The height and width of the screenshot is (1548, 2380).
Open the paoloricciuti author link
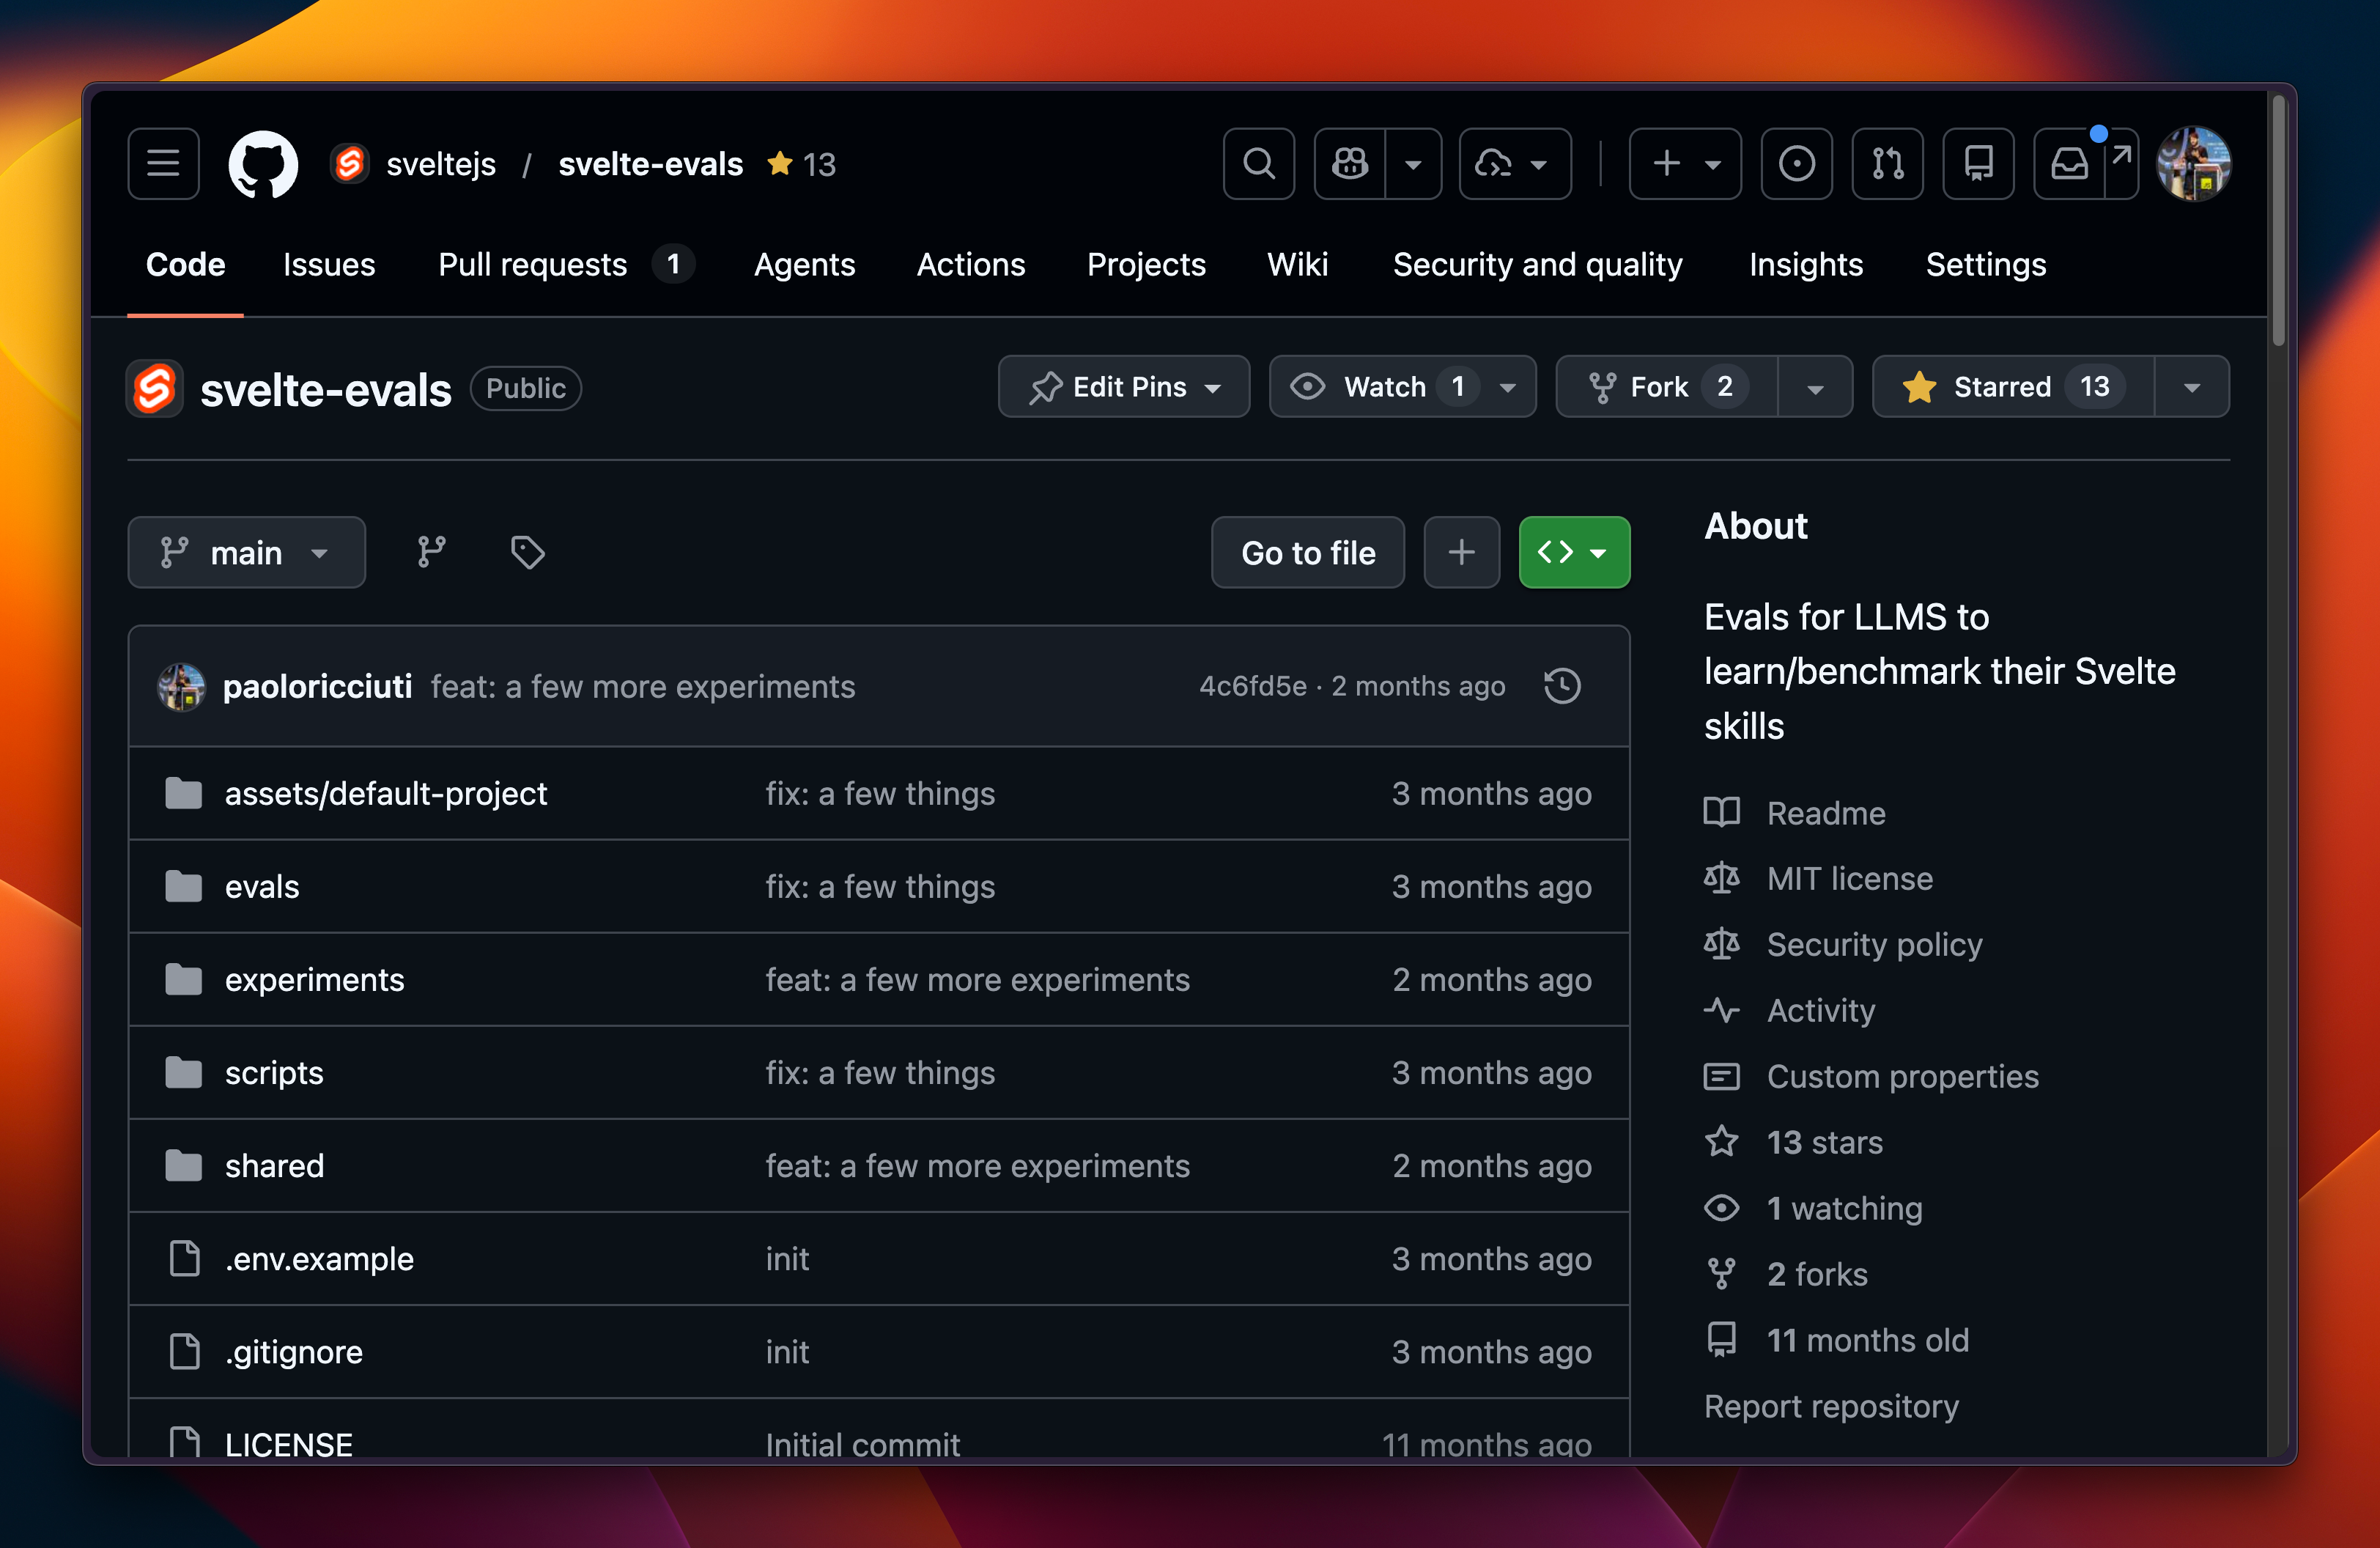tap(317, 686)
